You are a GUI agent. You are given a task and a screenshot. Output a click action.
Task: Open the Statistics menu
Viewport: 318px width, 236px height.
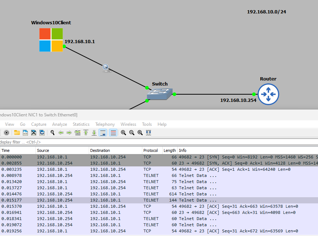click(x=81, y=124)
